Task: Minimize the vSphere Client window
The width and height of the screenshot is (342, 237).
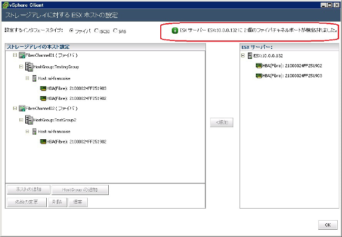Action: (324, 5)
